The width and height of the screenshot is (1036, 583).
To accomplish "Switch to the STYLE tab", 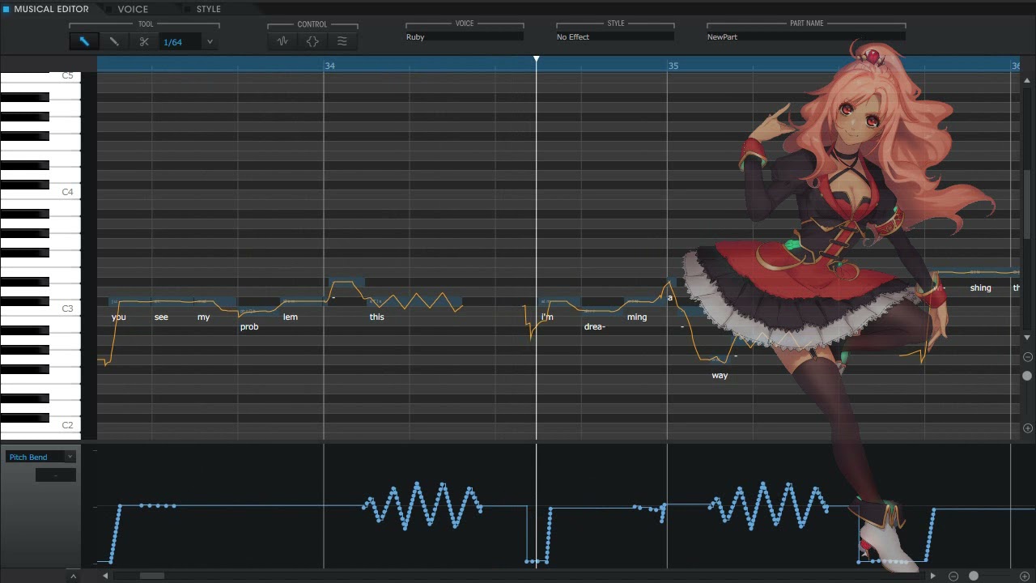I will (x=208, y=9).
